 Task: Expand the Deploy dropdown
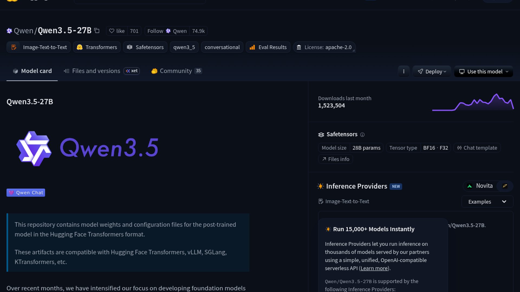click(x=432, y=72)
